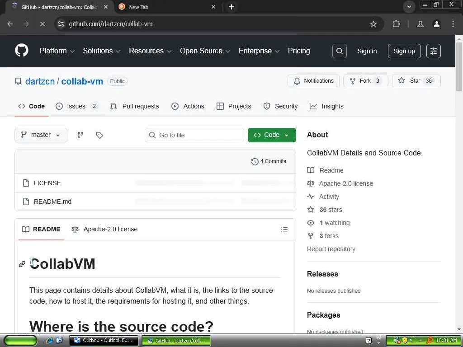Open the GitHub search magnifier button
Screen dimensions: 463x347
click(x=339, y=51)
